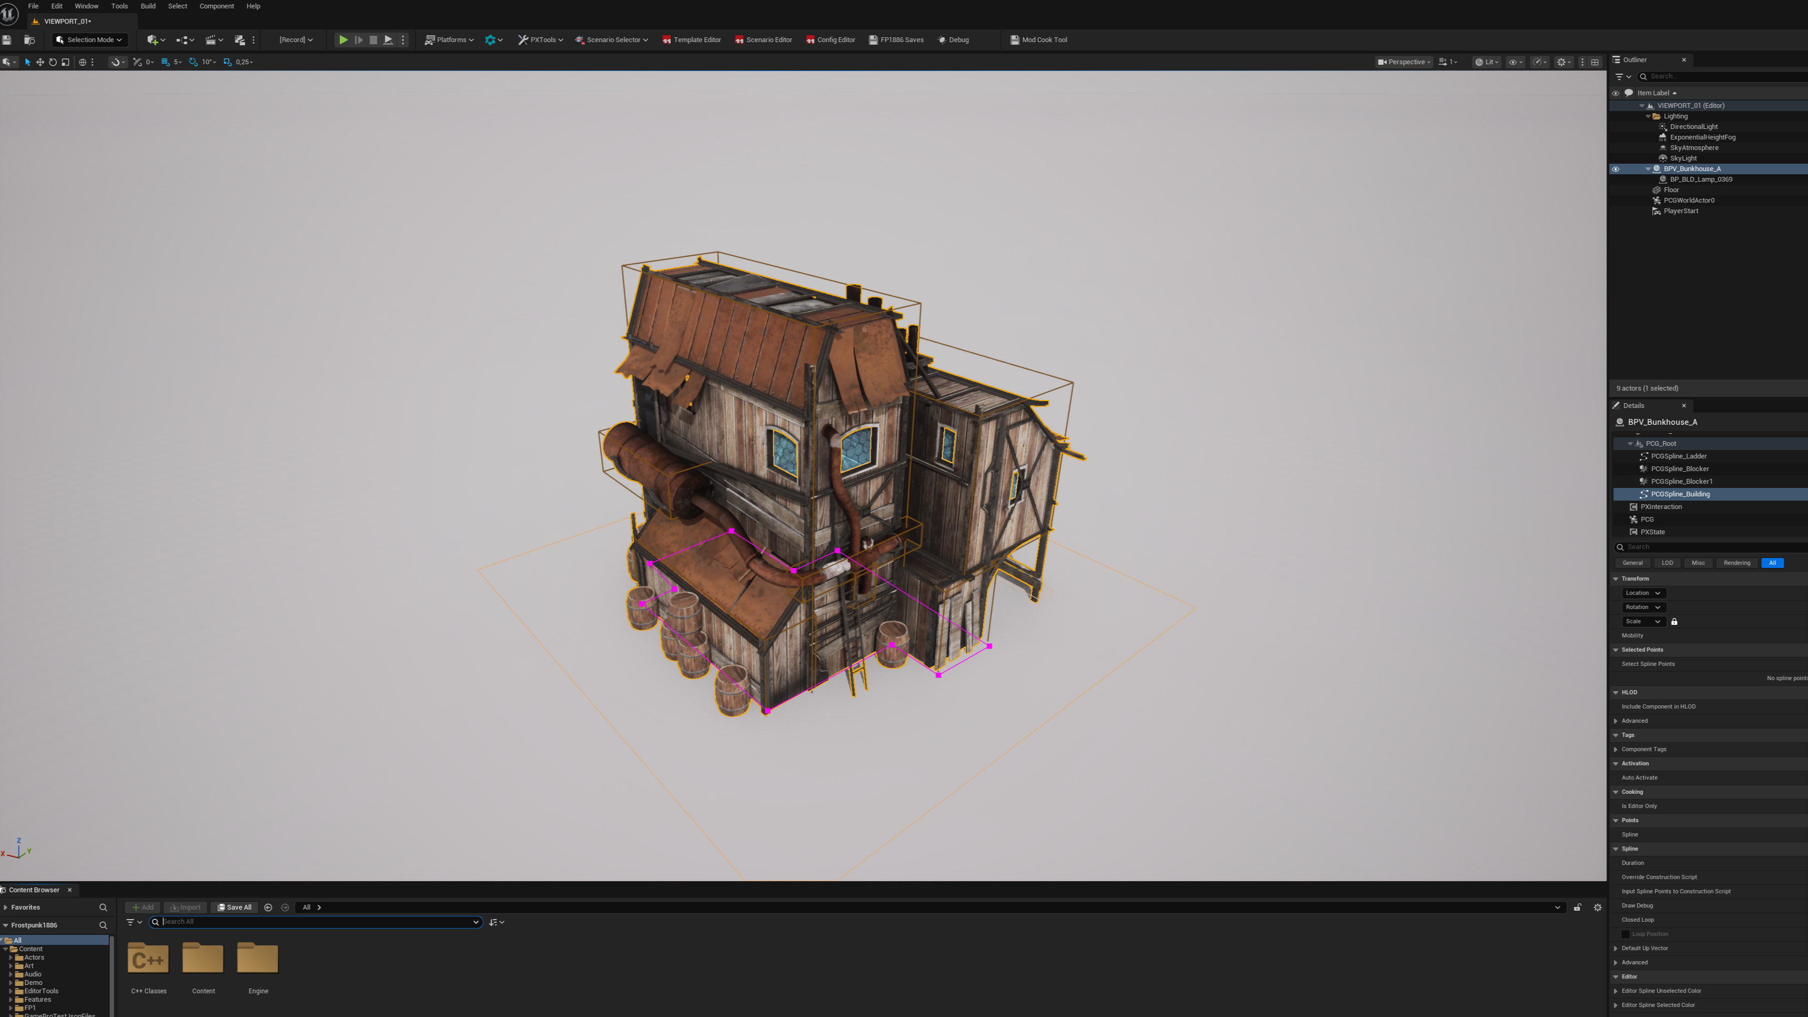Toggle visibility of BPV_Bunkhouse_A in Outliner
Viewport: 1808px width, 1017px height.
tap(1616, 169)
